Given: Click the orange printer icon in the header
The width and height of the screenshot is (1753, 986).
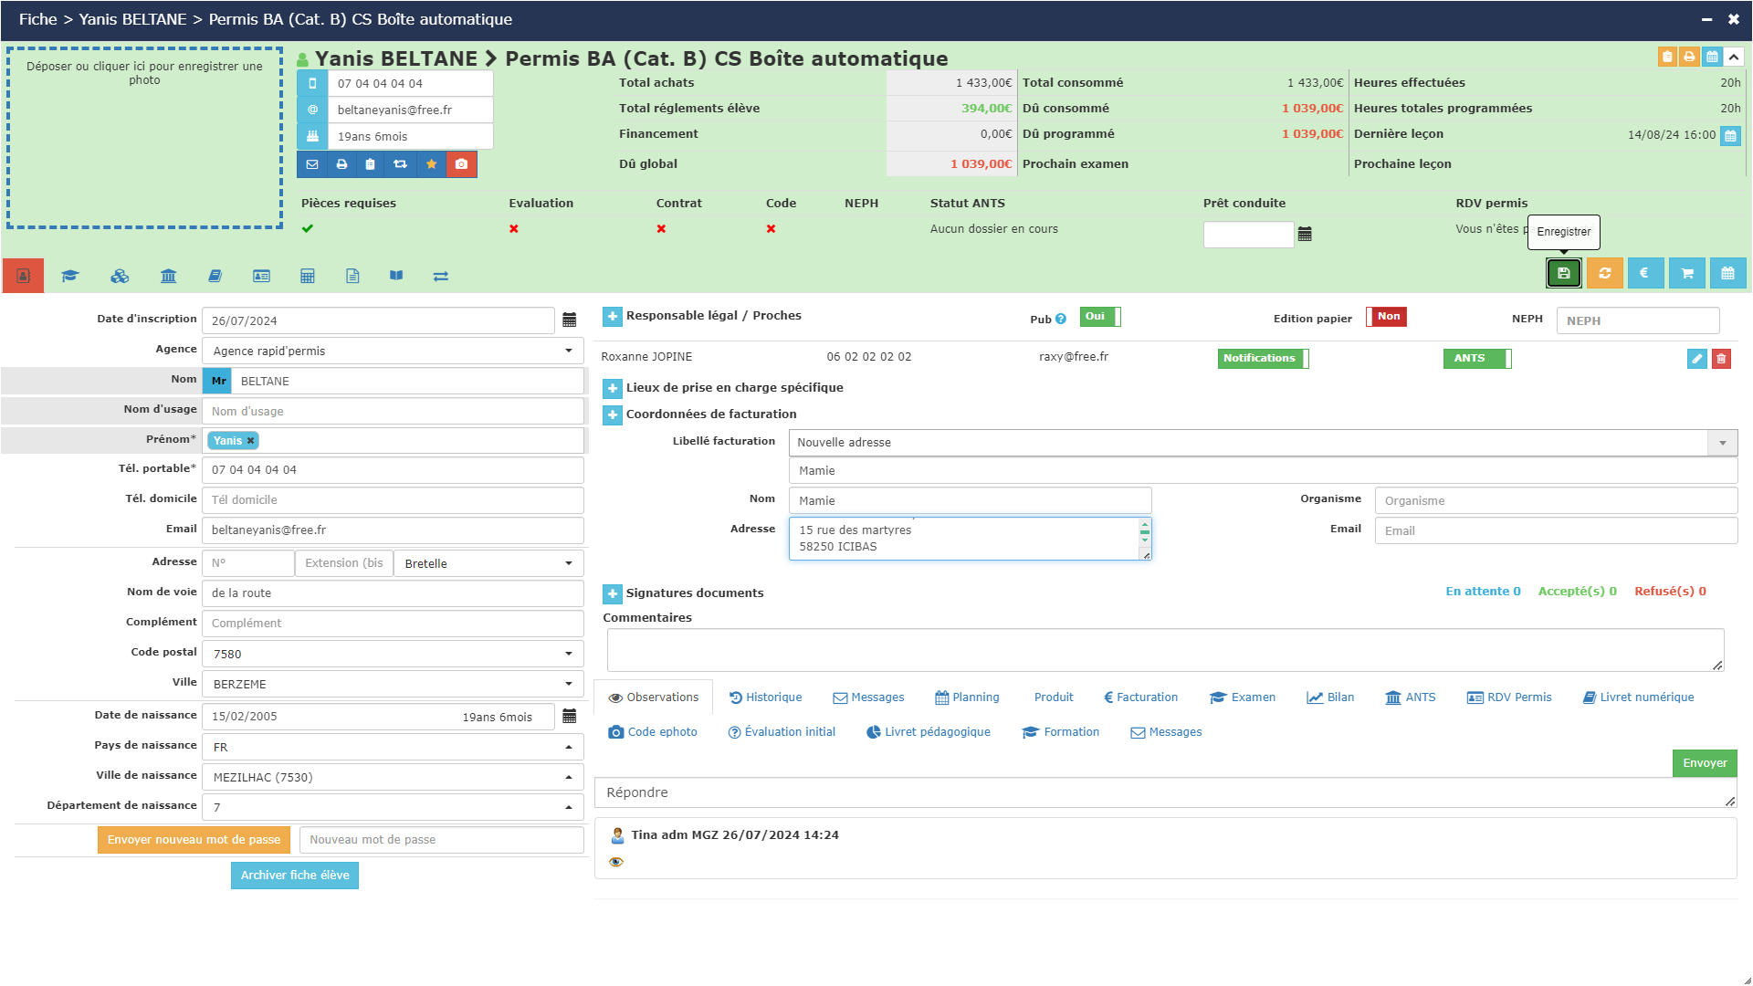Looking at the screenshot, I should [x=1689, y=57].
